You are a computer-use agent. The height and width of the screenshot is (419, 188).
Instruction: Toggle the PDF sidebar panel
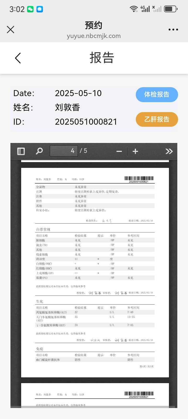[21, 151]
